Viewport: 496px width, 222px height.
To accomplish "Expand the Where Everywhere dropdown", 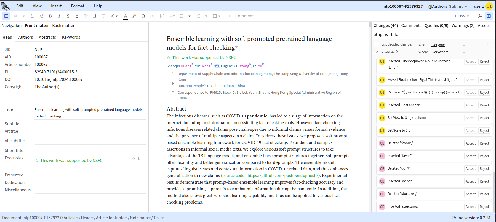I will 448,52.
